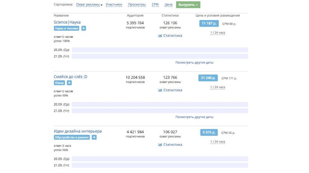Viewport: 309px width, 173px height.
Task: Sort by Участники
Action: 114,5
